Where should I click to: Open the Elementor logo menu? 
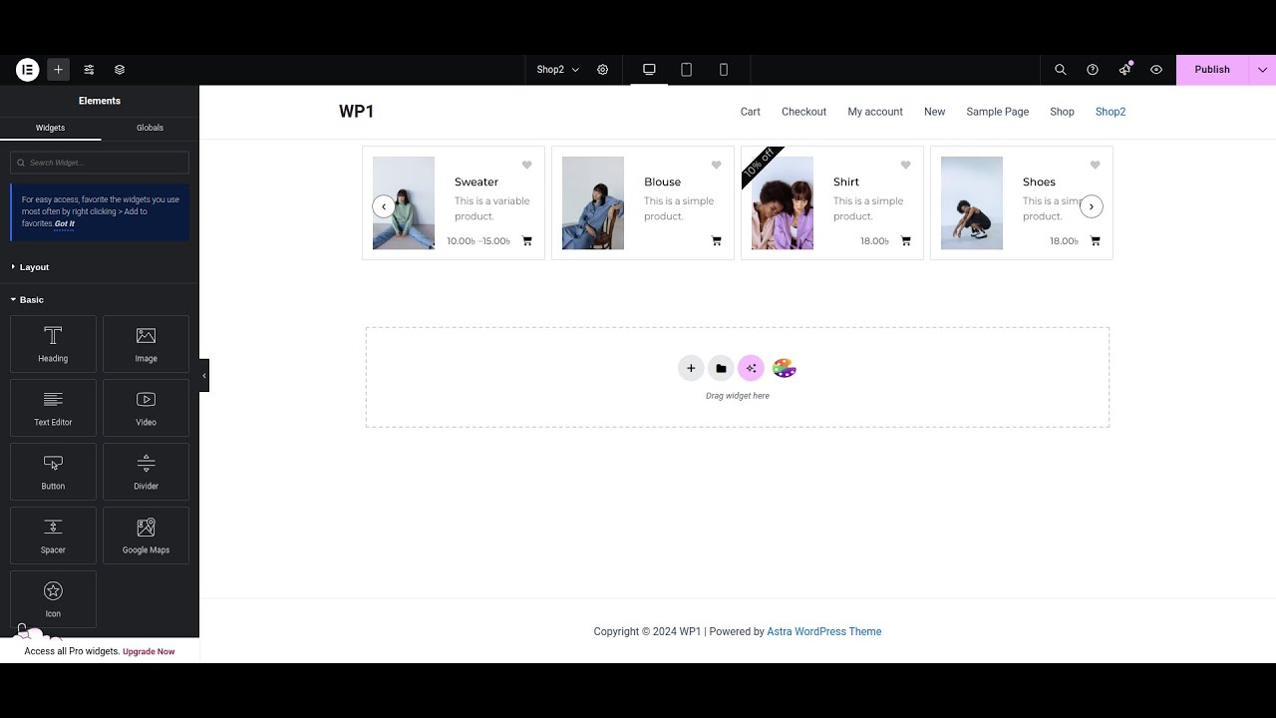(27, 70)
